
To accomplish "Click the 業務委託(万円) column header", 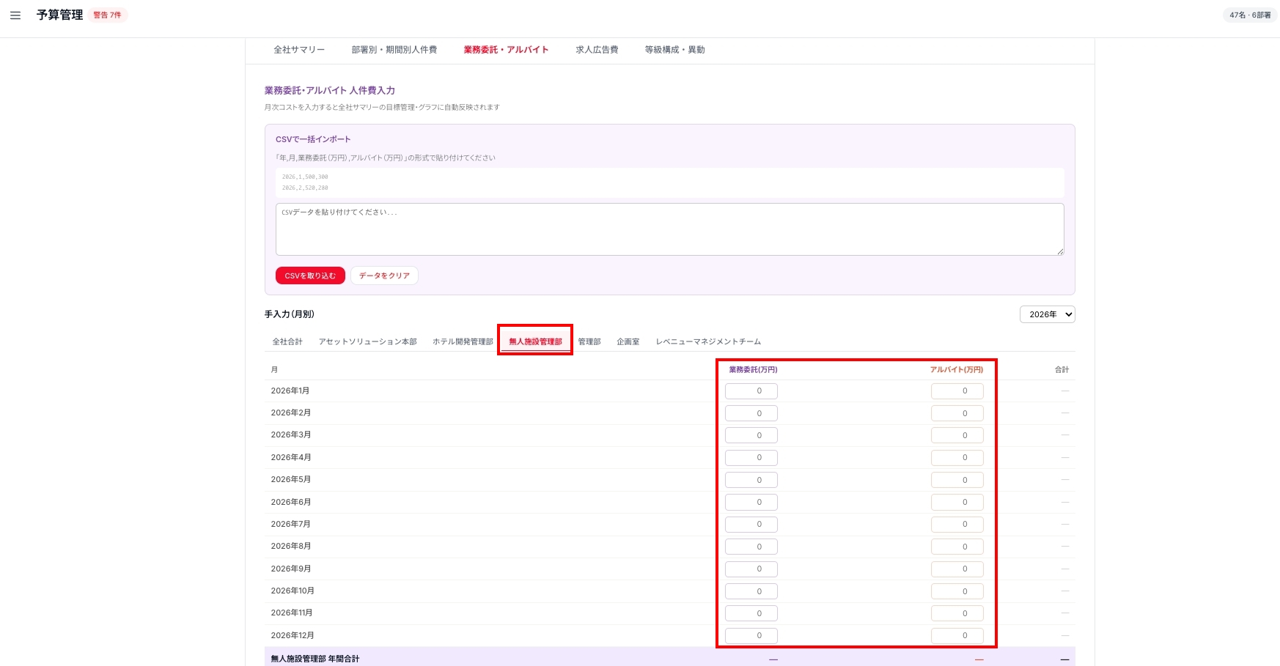I will click(753, 370).
